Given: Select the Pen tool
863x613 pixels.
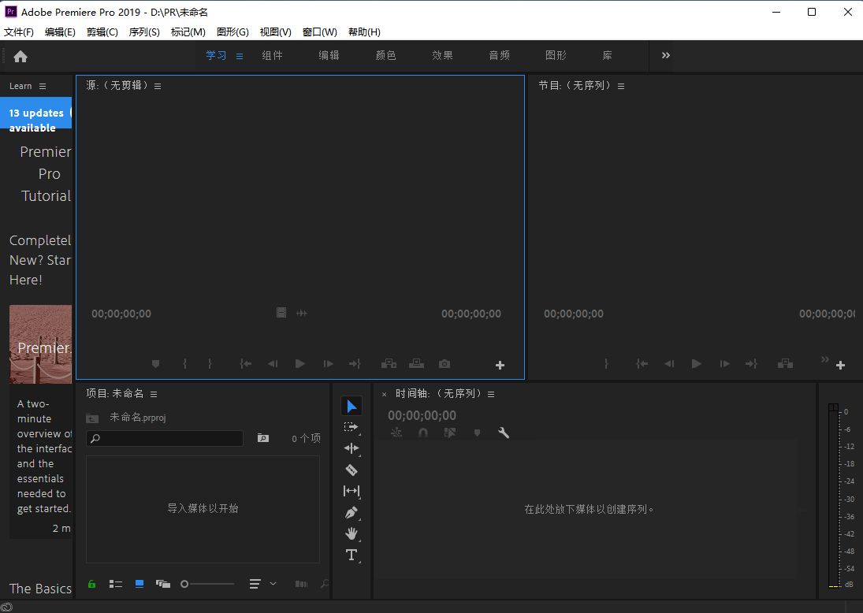Looking at the screenshot, I should (x=352, y=512).
